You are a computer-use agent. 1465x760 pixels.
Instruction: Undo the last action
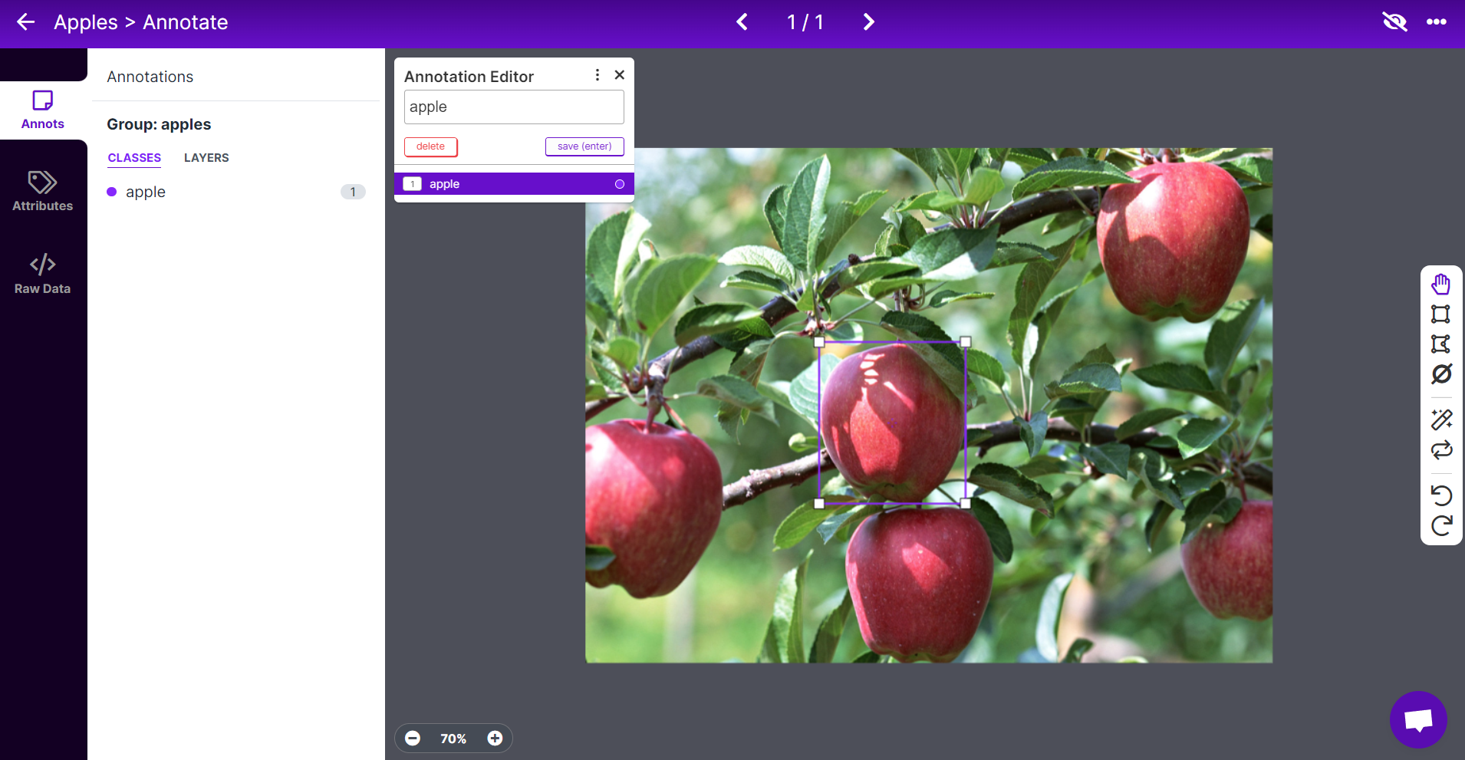[x=1441, y=495]
